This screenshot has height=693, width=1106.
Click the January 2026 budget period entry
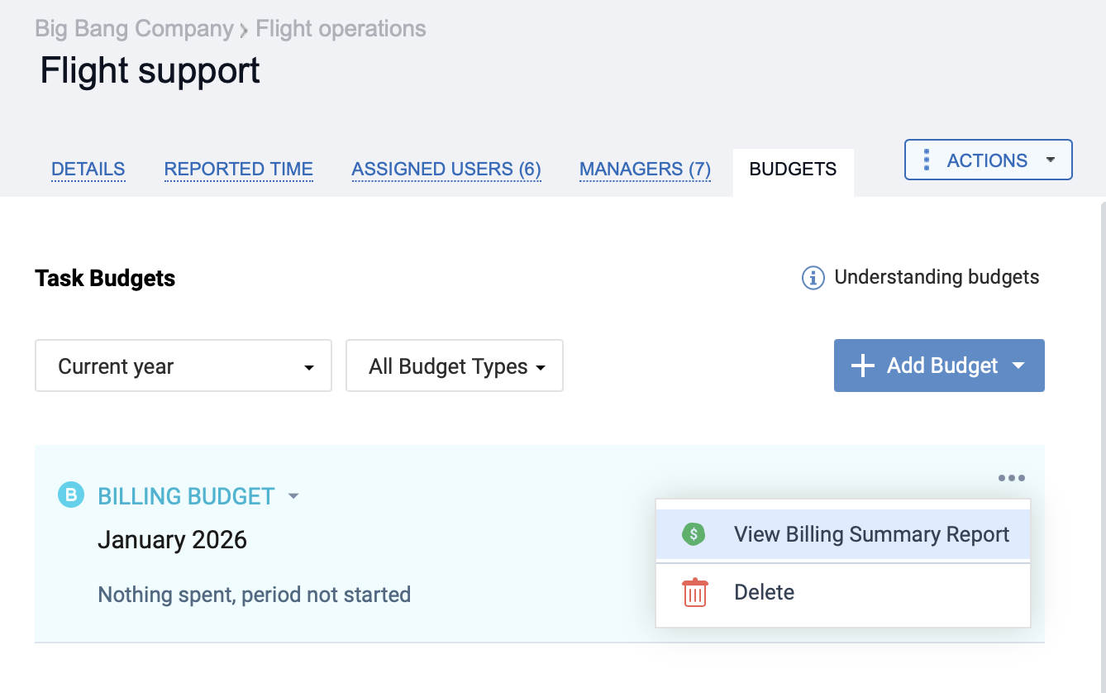pyautogui.click(x=172, y=539)
